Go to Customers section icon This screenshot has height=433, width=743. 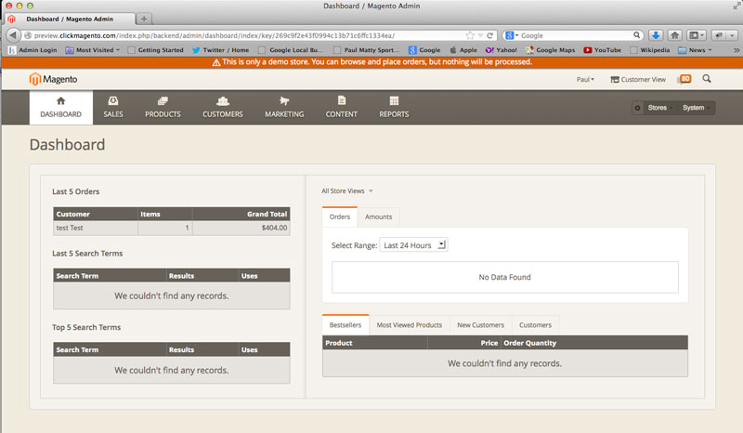point(223,101)
